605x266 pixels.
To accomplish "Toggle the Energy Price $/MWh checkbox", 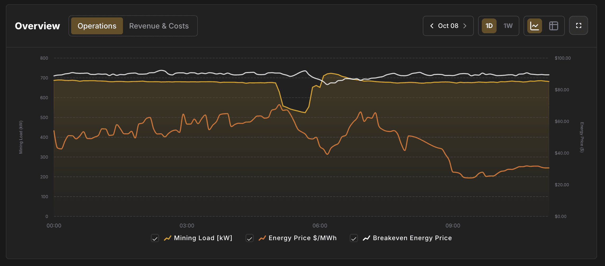I will coord(249,238).
